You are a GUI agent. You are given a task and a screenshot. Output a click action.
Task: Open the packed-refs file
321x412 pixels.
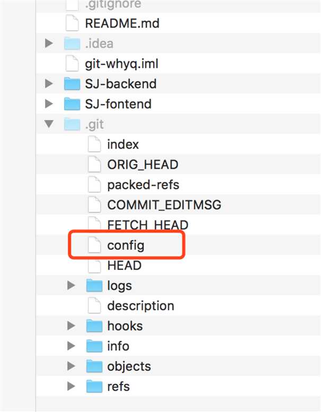[x=143, y=185]
